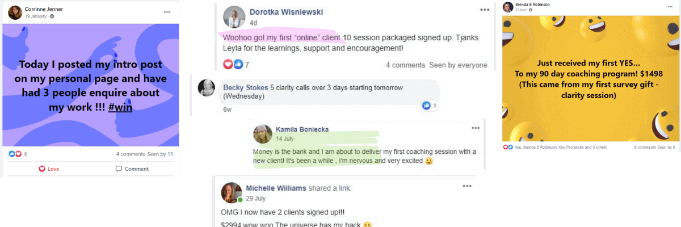Open options menu on Corrinne Jenner's post

[x=166, y=12]
